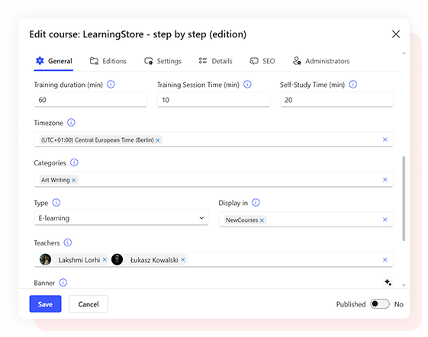Click the Cancel button
This screenshot has width=428, height=337.
[x=88, y=304]
